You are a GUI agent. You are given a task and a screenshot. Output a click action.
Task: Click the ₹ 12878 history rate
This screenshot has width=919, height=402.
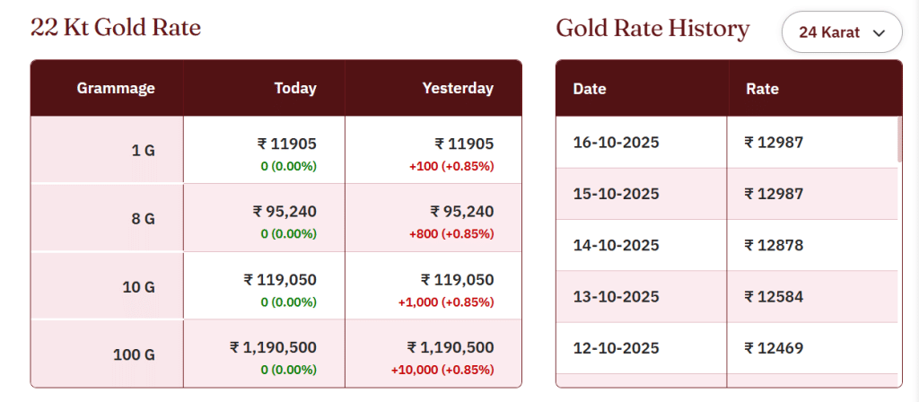pyautogui.click(x=774, y=245)
